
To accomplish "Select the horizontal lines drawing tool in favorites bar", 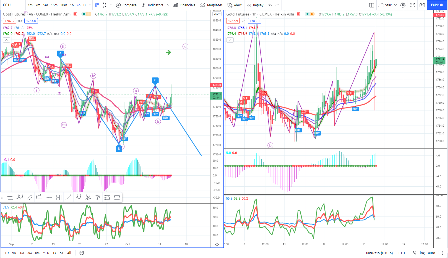I will coord(10,197).
